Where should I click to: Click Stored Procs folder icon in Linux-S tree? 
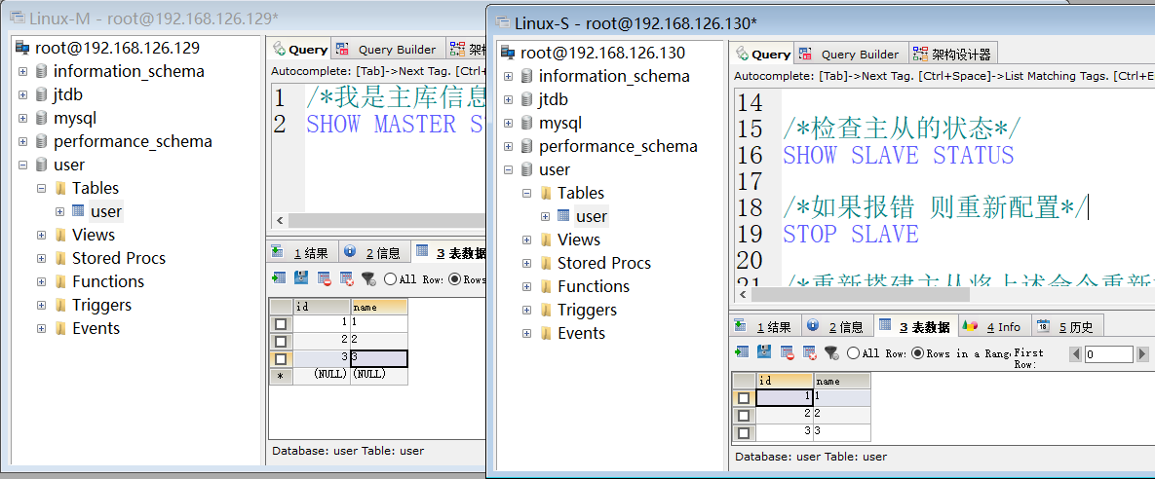pos(546,264)
